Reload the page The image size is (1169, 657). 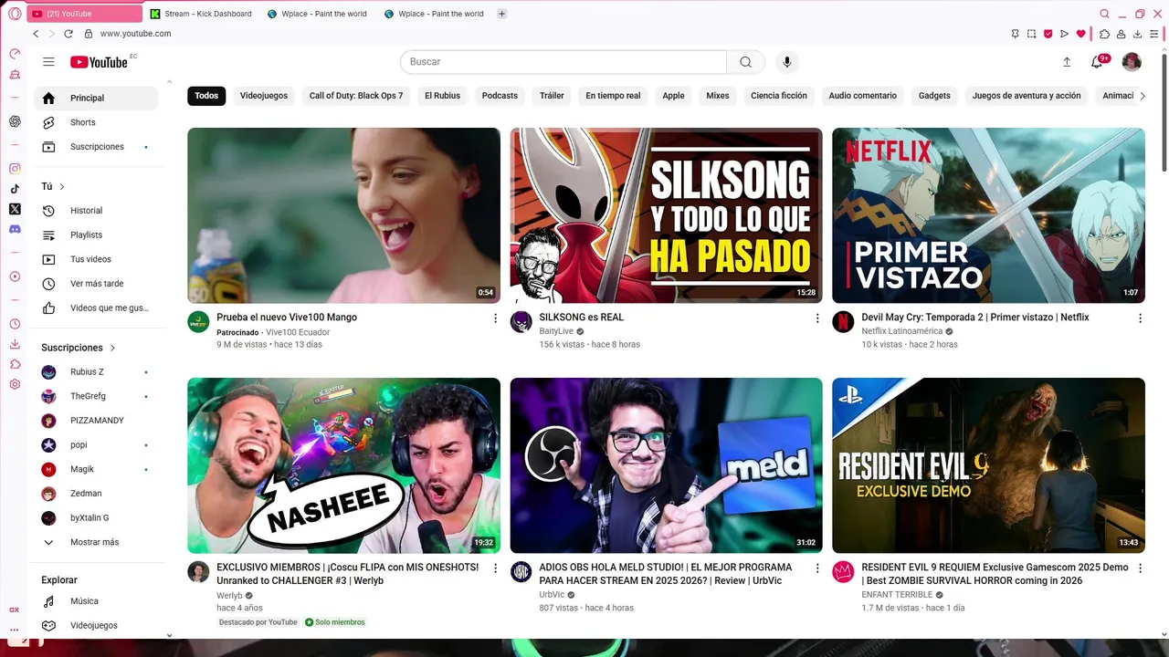(x=68, y=34)
